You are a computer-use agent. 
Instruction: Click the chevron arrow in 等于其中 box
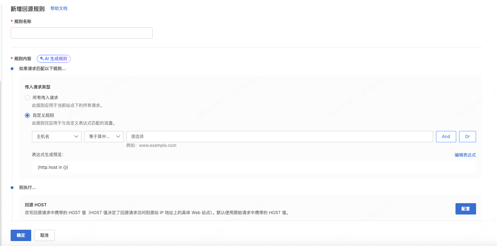(118, 137)
